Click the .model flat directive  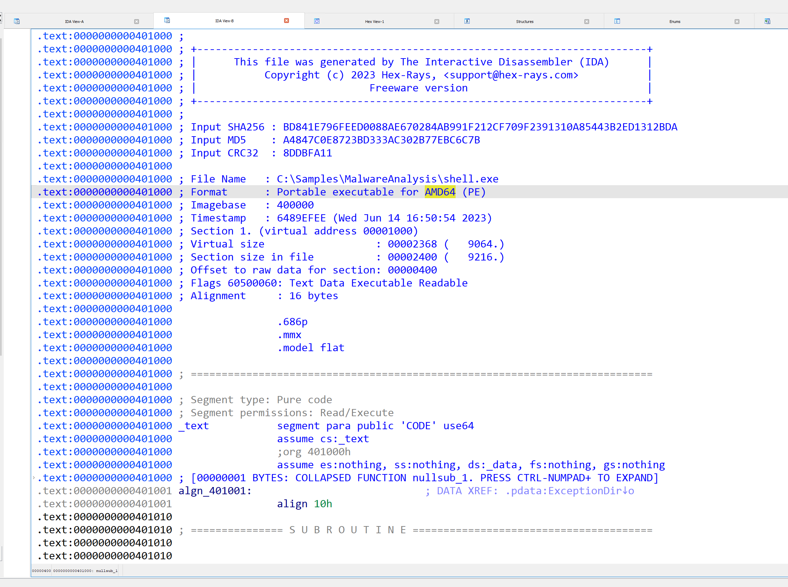[310, 347]
